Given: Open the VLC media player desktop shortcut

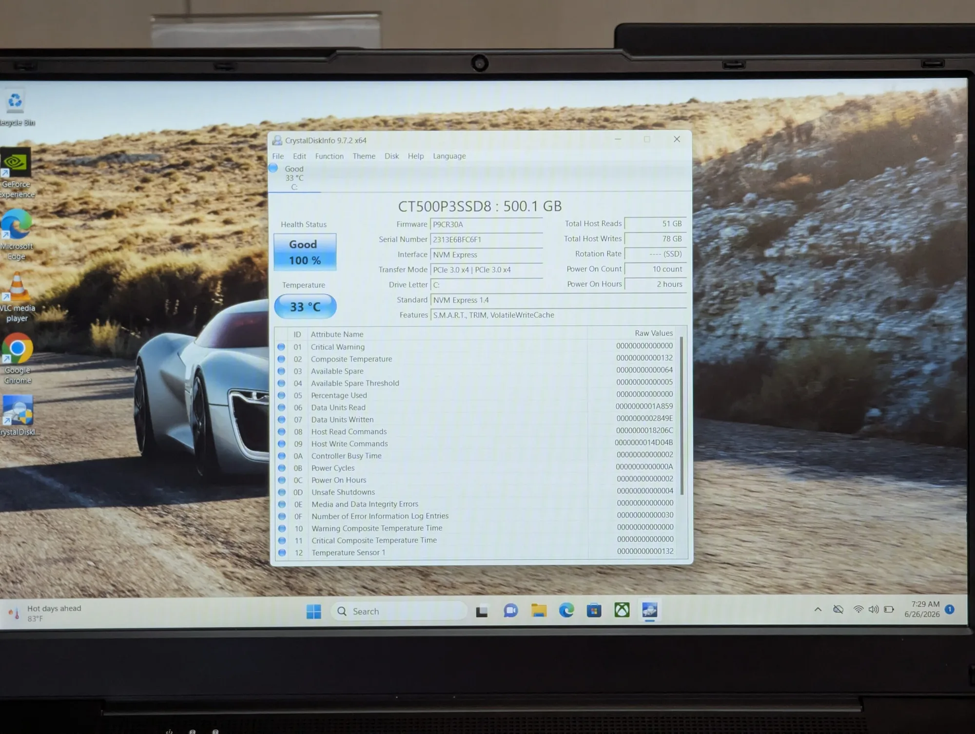Looking at the screenshot, I should 17,297.
